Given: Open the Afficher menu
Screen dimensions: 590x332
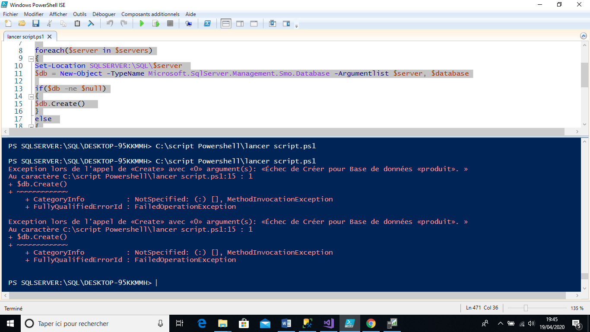Looking at the screenshot, I should point(58,14).
